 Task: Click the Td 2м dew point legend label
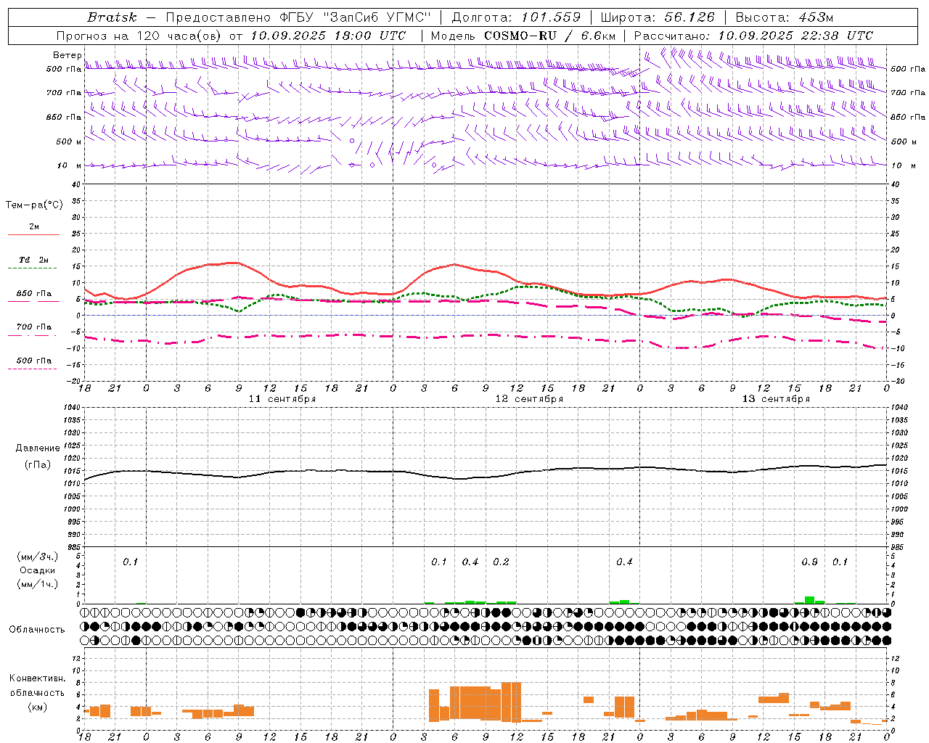[x=34, y=260]
